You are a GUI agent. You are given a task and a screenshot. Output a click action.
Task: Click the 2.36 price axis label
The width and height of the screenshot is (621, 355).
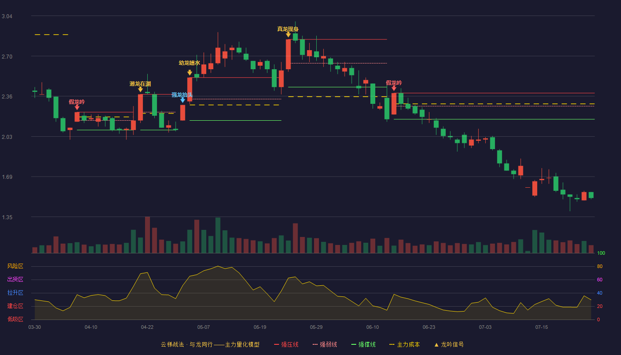[7, 97]
